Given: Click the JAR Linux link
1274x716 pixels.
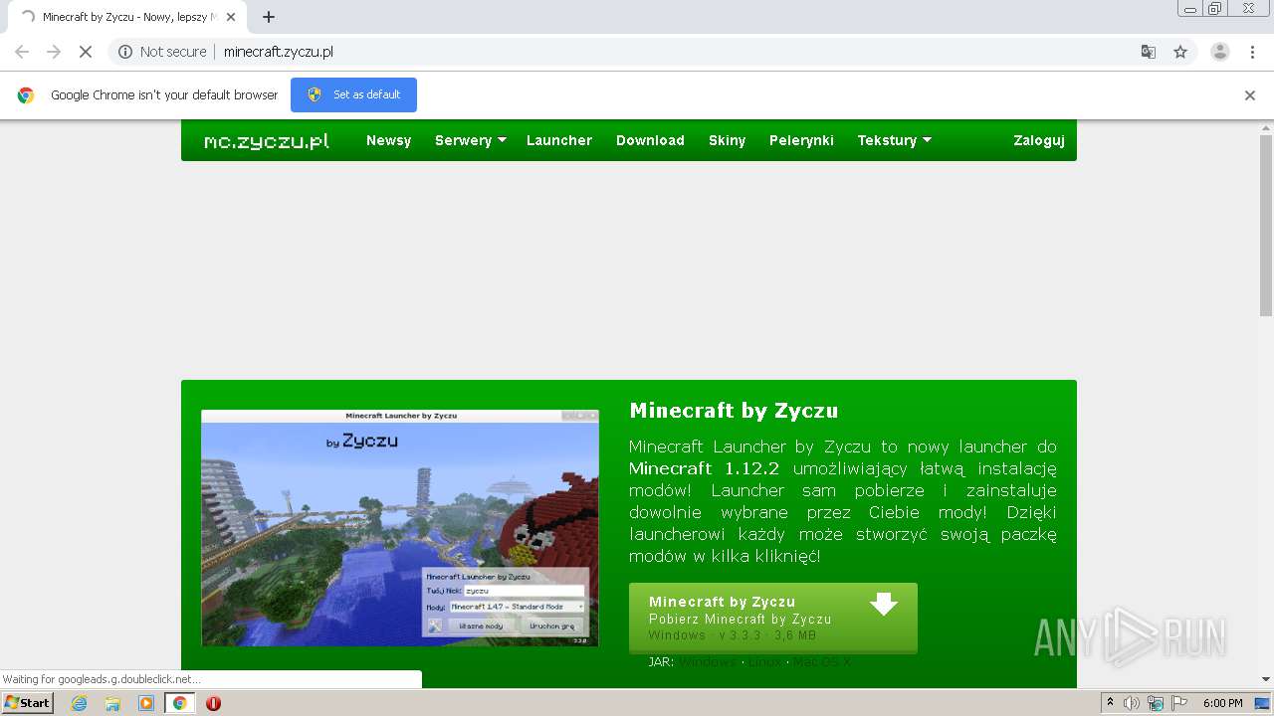Looking at the screenshot, I should click(x=765, y=662).
